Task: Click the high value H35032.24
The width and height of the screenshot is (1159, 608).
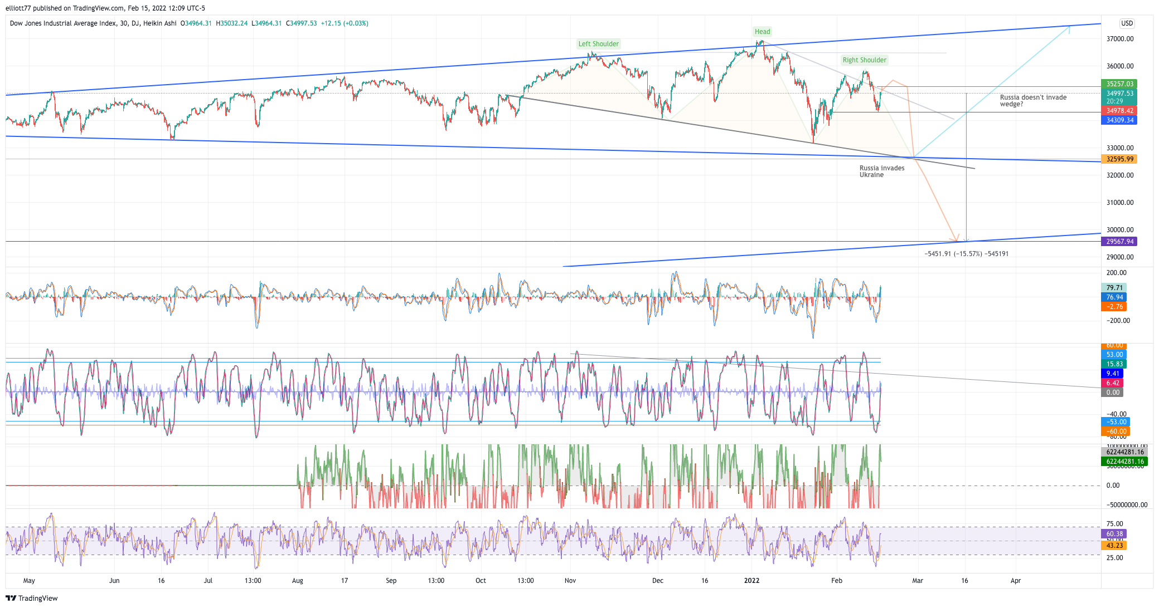Action: click(x=232, y=23)
